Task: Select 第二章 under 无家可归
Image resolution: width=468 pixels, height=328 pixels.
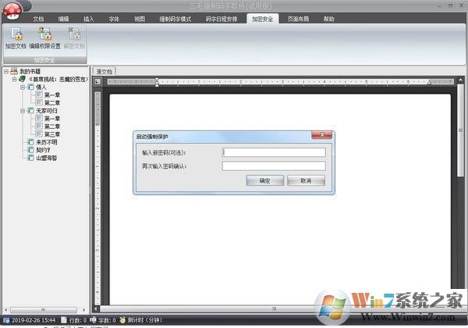Action: (52, 127)
